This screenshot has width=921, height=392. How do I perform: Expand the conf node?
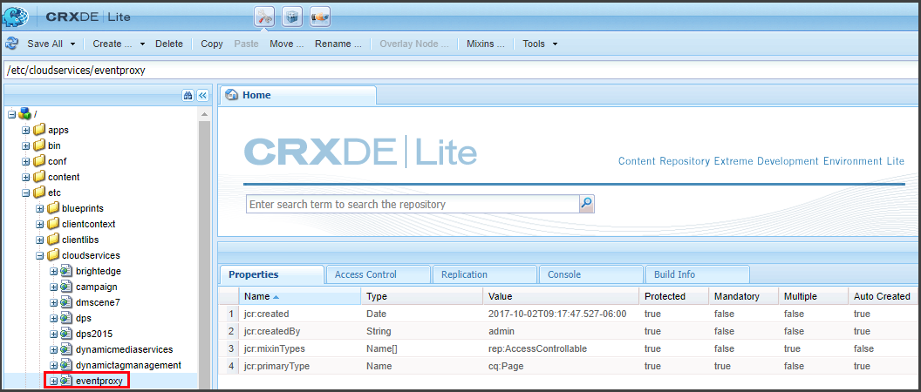tap(26, 161)
